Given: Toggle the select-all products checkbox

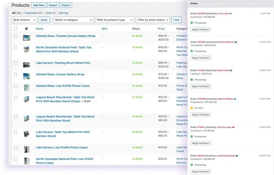Looking at the screenshot, I should pyautogui.click(x=16, y=29).
